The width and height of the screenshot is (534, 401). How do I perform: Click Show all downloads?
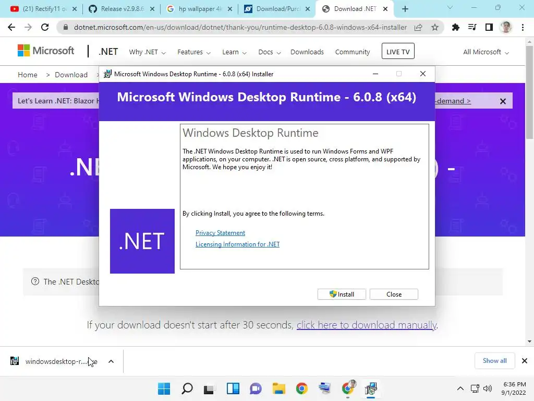[494, 361]
